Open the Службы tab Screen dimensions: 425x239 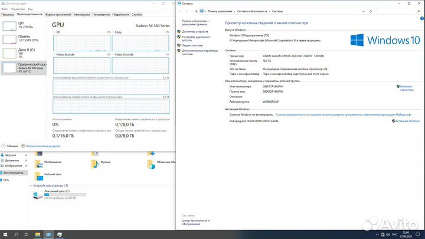[137, 15]
